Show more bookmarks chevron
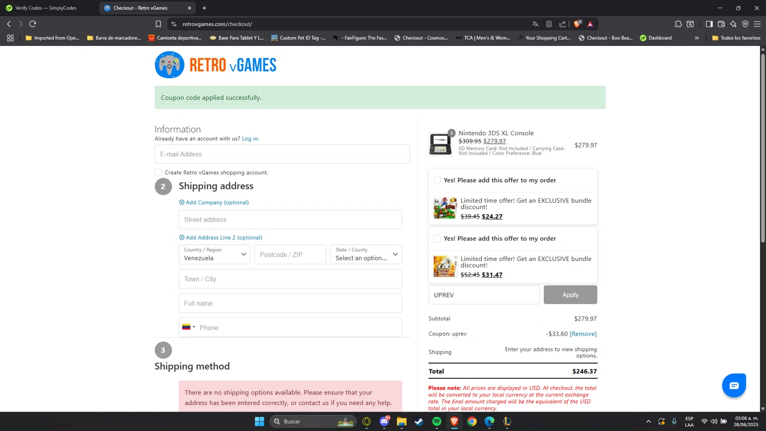Image resolution: width=766 pixels, height=431 pixels. tap(697, 38)
